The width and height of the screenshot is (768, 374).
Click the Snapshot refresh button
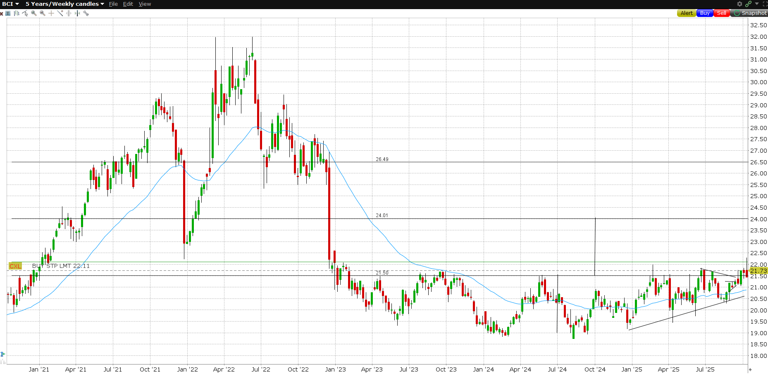pyautogui.click(x=749, y=13)
